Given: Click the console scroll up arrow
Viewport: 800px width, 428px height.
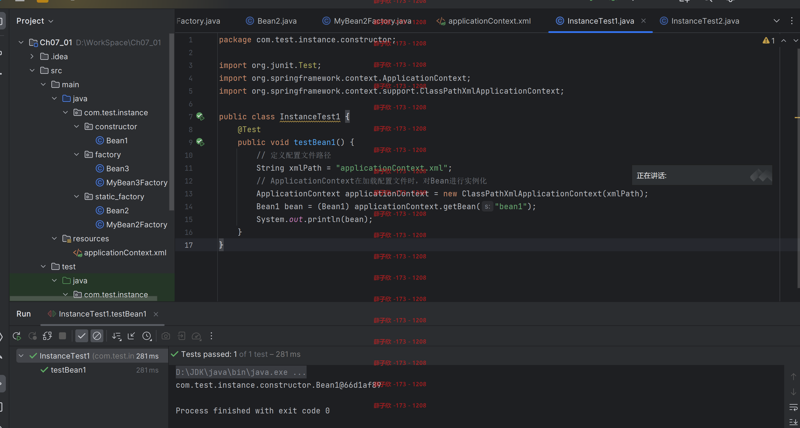Looking at the screenshot, I should tap(794, 376).
